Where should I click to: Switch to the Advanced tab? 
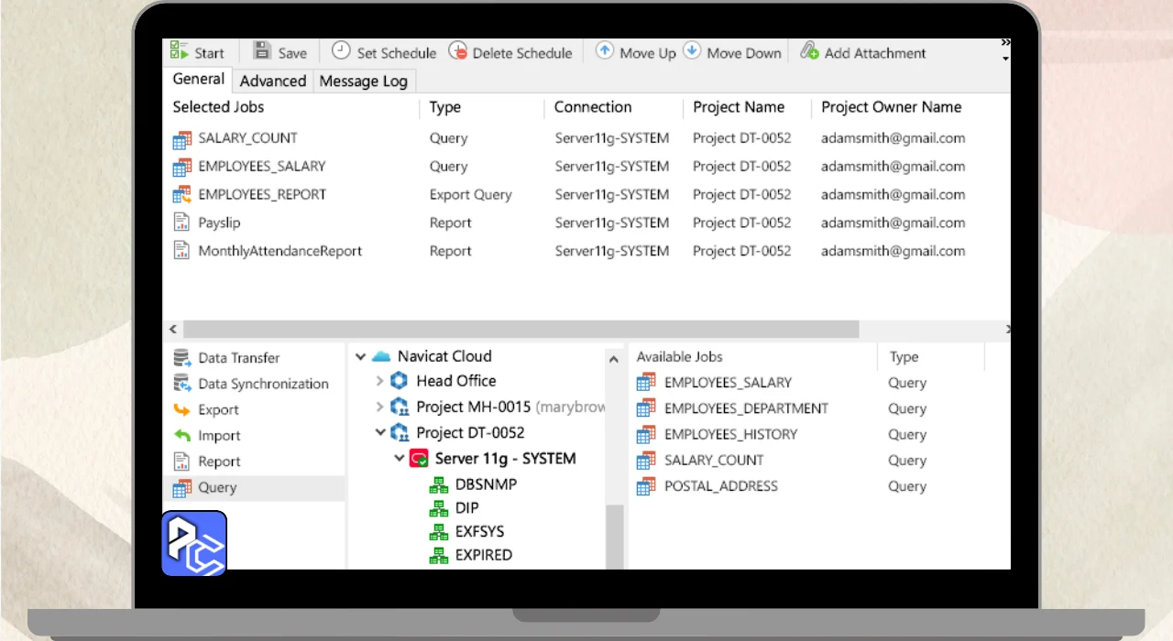click(272, 81)
